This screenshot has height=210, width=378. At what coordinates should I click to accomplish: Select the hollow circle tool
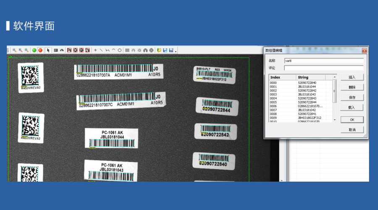tap(119, 50)
